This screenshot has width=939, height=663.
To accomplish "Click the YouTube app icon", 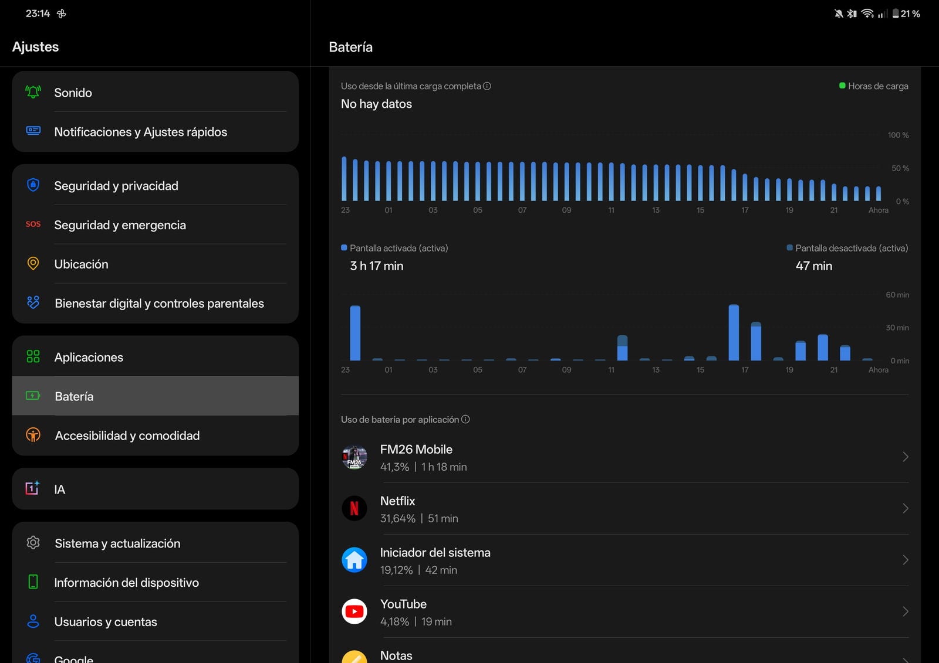I will (354, 611).
